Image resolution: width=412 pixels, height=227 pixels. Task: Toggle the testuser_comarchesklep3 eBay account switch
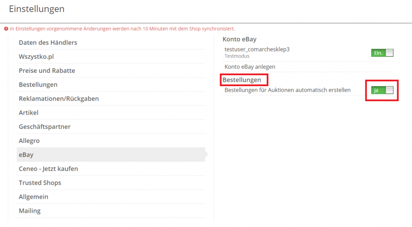pyautogui.click(x=382, y=53)
